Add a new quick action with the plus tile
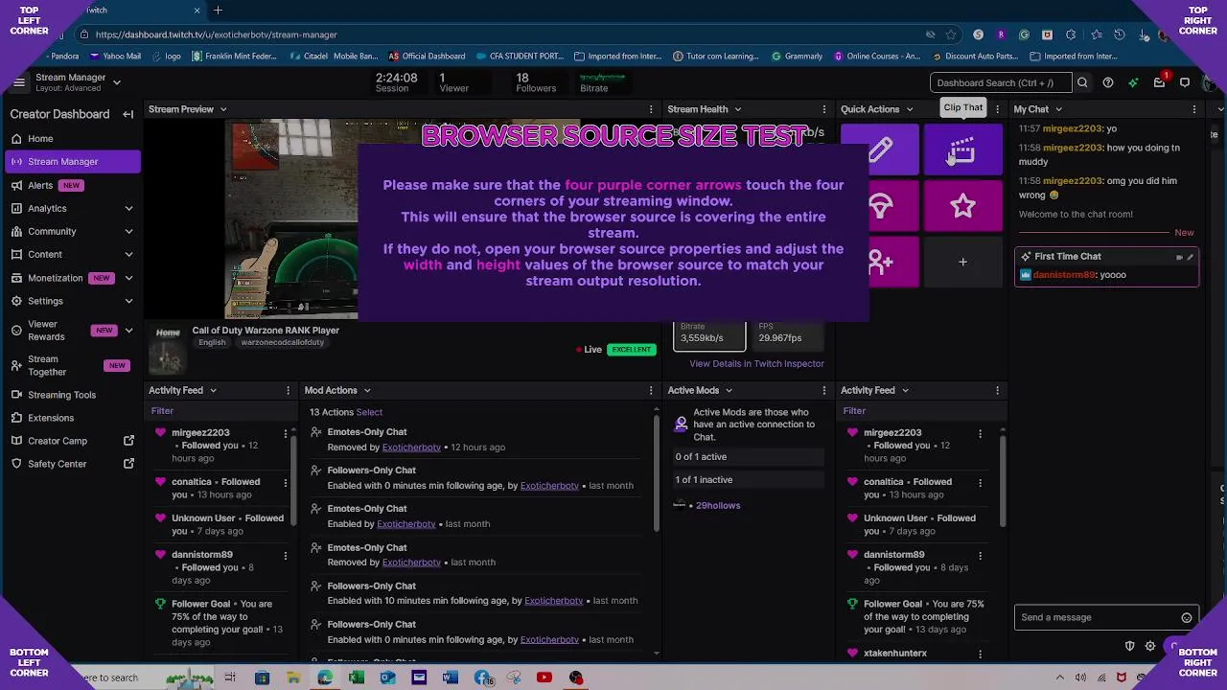This screenshot has width=1227, height=690. click(962, 262)
